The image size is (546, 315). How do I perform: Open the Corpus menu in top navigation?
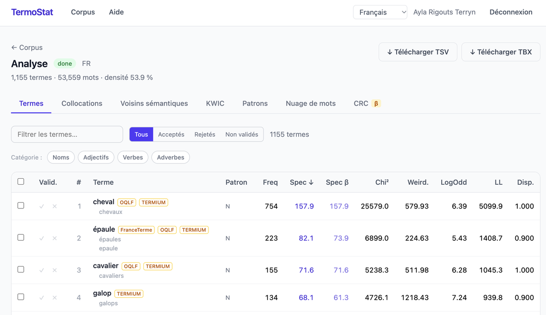click(83, 12)
